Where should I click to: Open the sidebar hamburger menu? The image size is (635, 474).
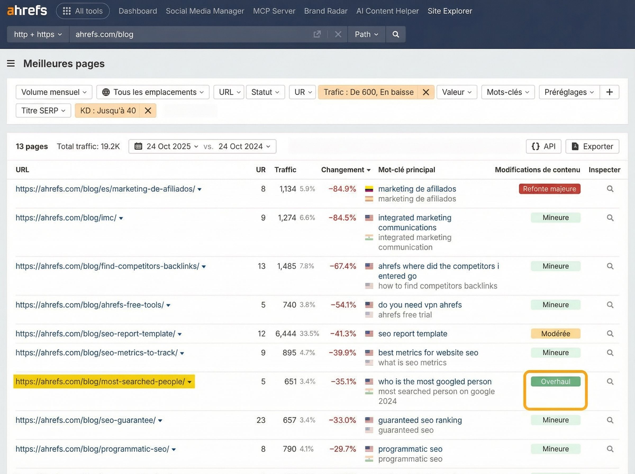coord(11,63)
